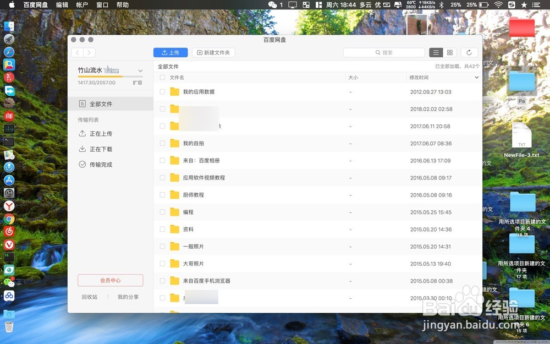
Task: Open the 帐户 menu in the menu bar
Action: [x=82, y=5]
